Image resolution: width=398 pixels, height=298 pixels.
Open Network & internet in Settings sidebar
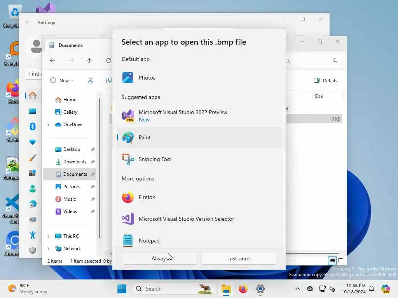[x=33, y=142]
